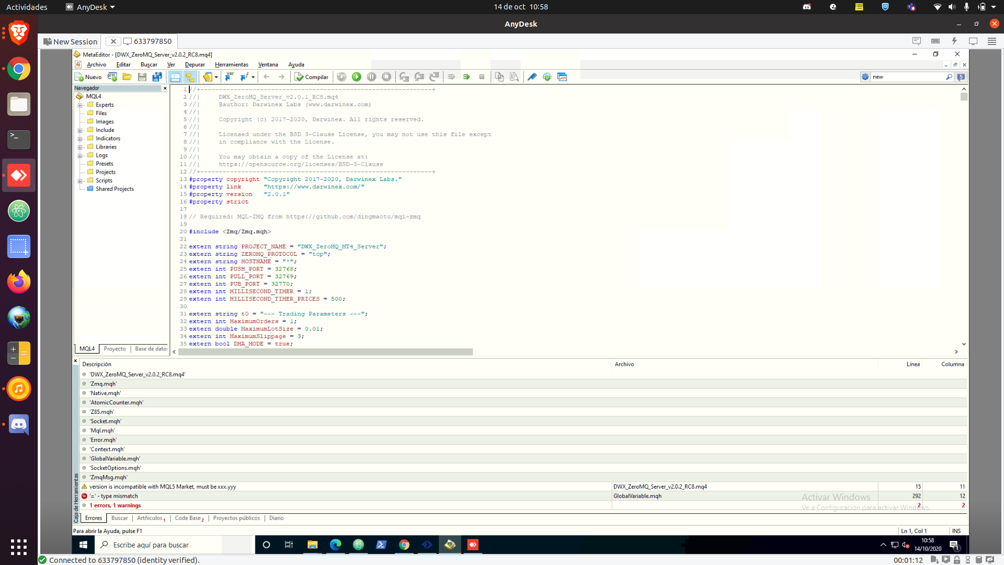
Task: Open the dropdown beside the MQL5 Wizard icon
Action: tap(215, 77)
